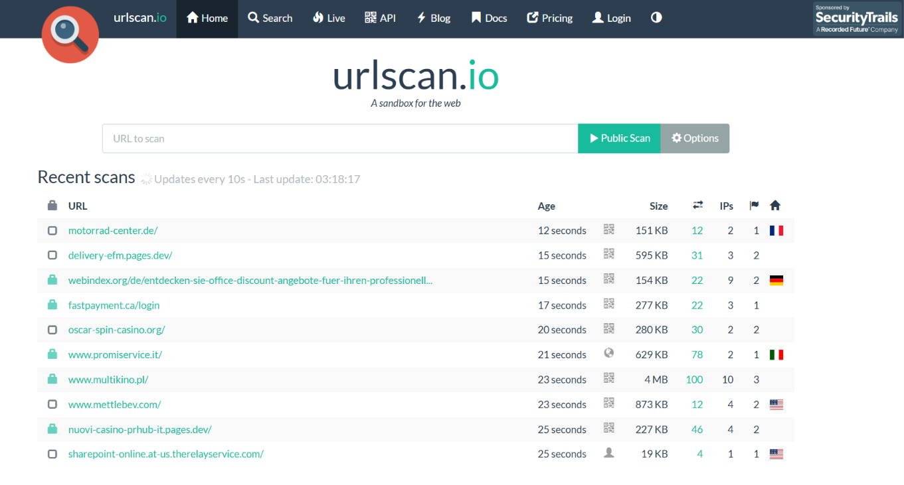Click the US flag on sharepoint-online row
Image resolution: width=904 pixels, height=485 pixels.
point(776,454)
